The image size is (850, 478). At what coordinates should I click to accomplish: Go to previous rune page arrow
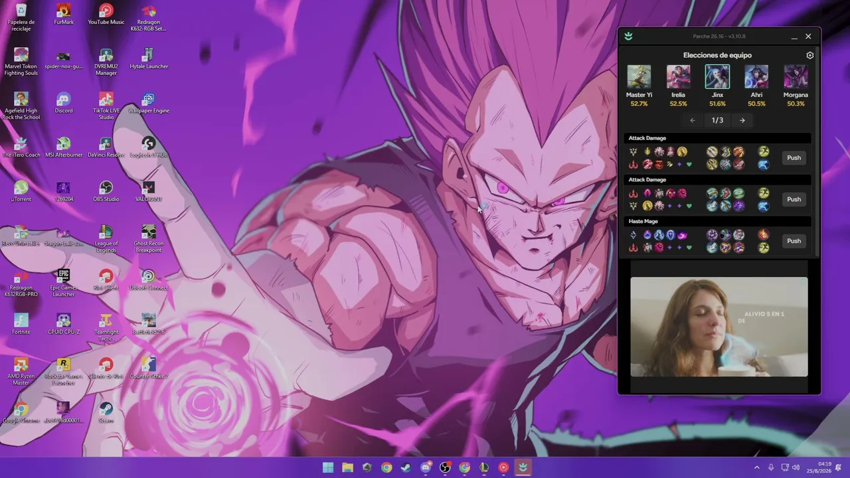tap(693, 120)
